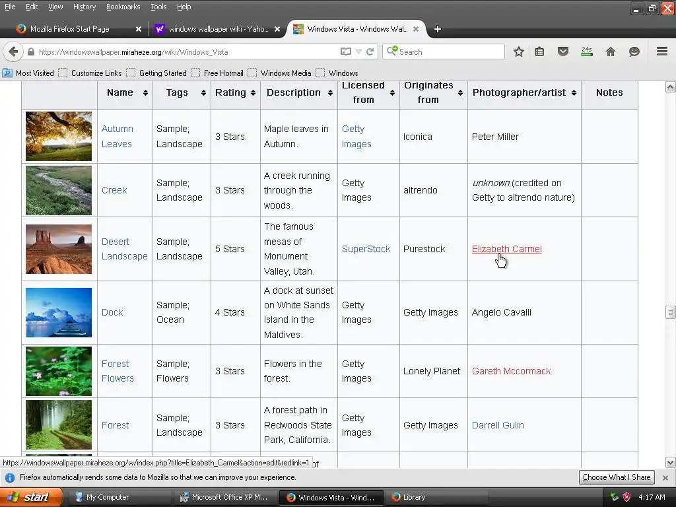This screenshot has height=507, width=676.
Task: Open the SuperStock link
Action: click(366, 249)
